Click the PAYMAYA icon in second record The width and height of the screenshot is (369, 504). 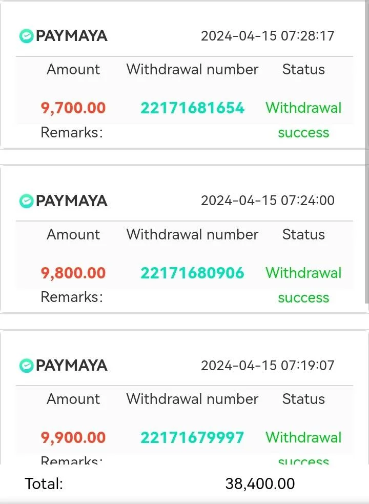pyautogui.click(x=26, y=201)
